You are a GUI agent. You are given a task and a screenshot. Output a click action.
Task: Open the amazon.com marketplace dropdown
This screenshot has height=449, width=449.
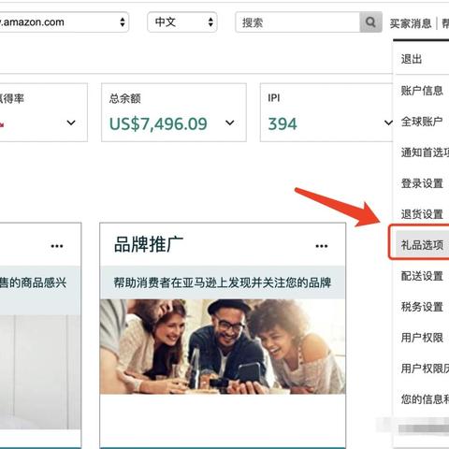point(64,22)
